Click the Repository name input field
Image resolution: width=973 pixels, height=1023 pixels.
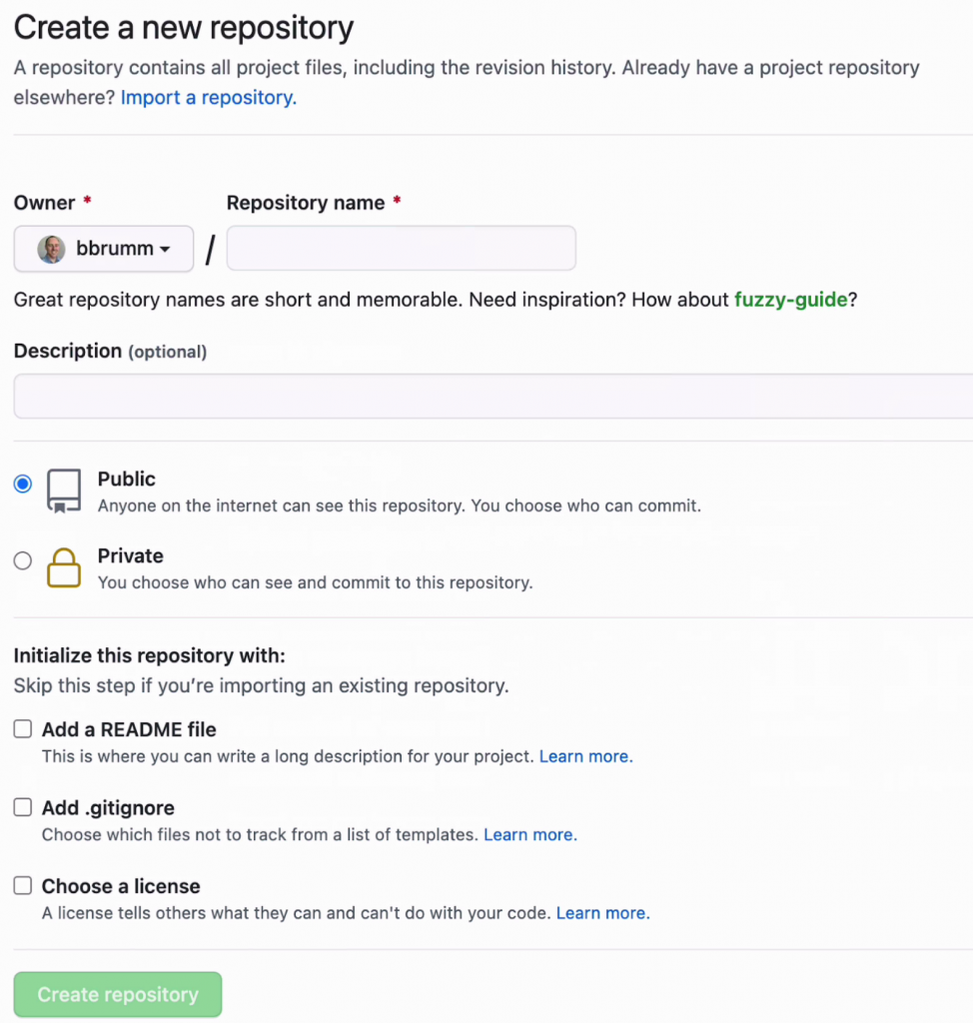401,249
